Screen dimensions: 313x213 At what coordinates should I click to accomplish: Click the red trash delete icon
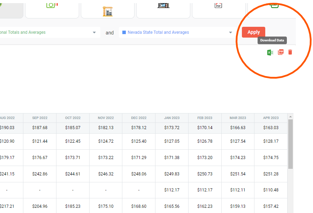point(290,52)
